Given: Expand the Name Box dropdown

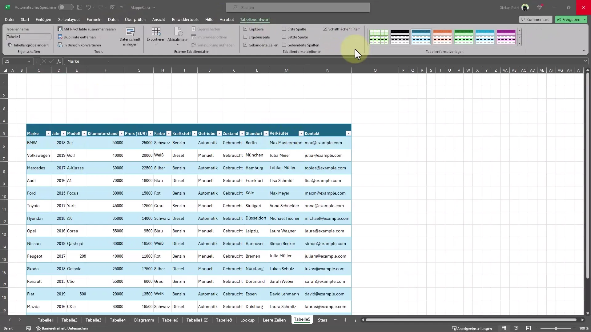Looking at the screenshot, I should pos(29,61).
